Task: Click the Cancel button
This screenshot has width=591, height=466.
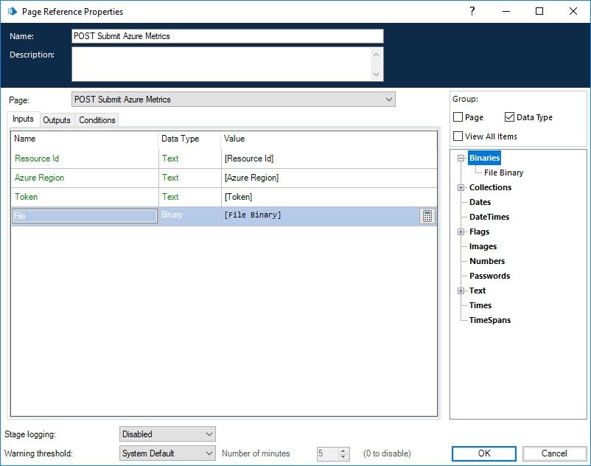Action: 554,453
